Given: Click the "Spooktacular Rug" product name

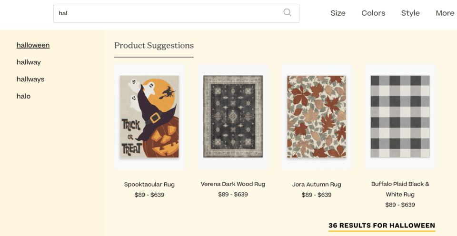Looking at the screenshot, I should coord(149,185).
